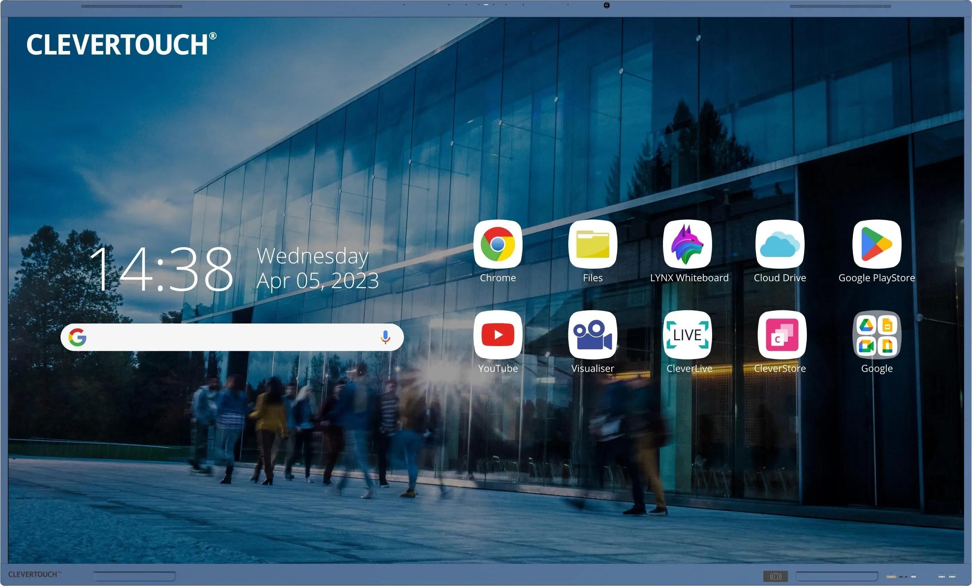Open Google PlayStore
Screen dimensions: 972x586
coord(877,244)
